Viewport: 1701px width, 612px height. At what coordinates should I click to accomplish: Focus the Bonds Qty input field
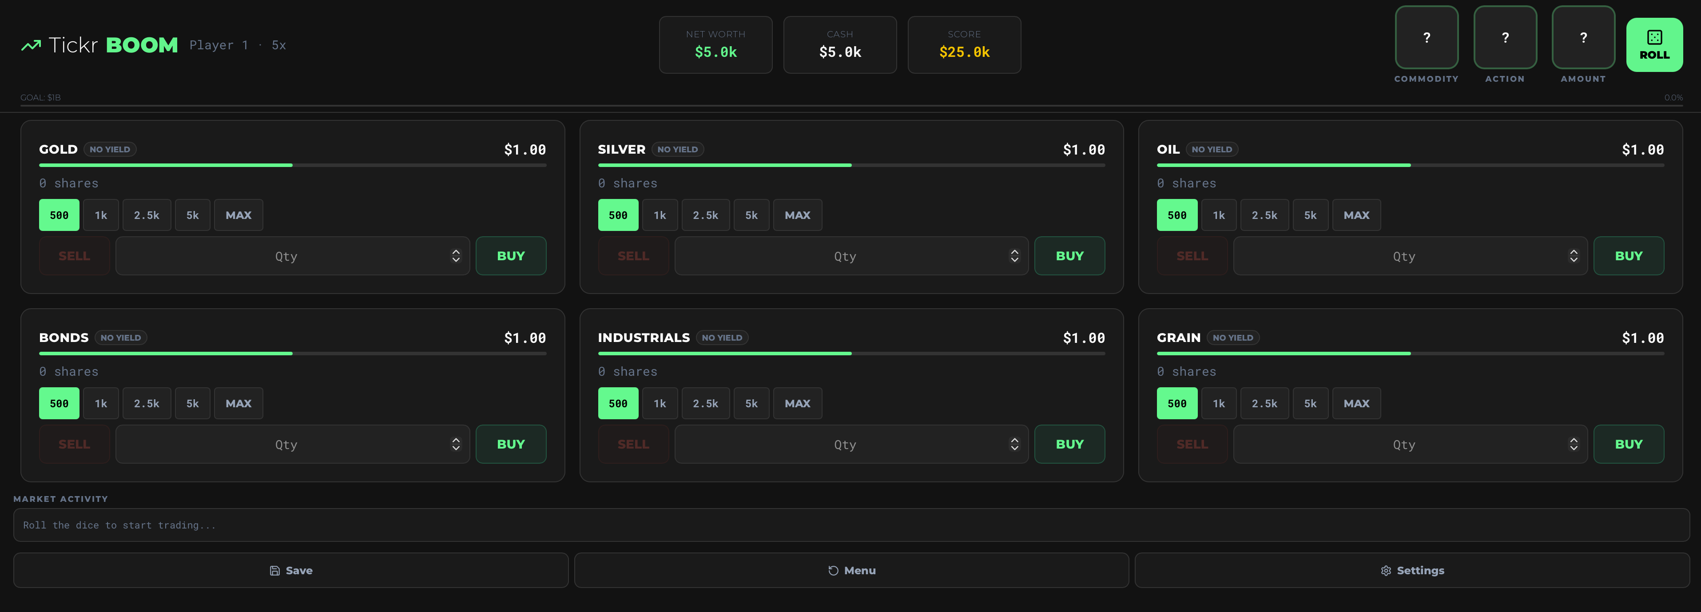[285, 444]
